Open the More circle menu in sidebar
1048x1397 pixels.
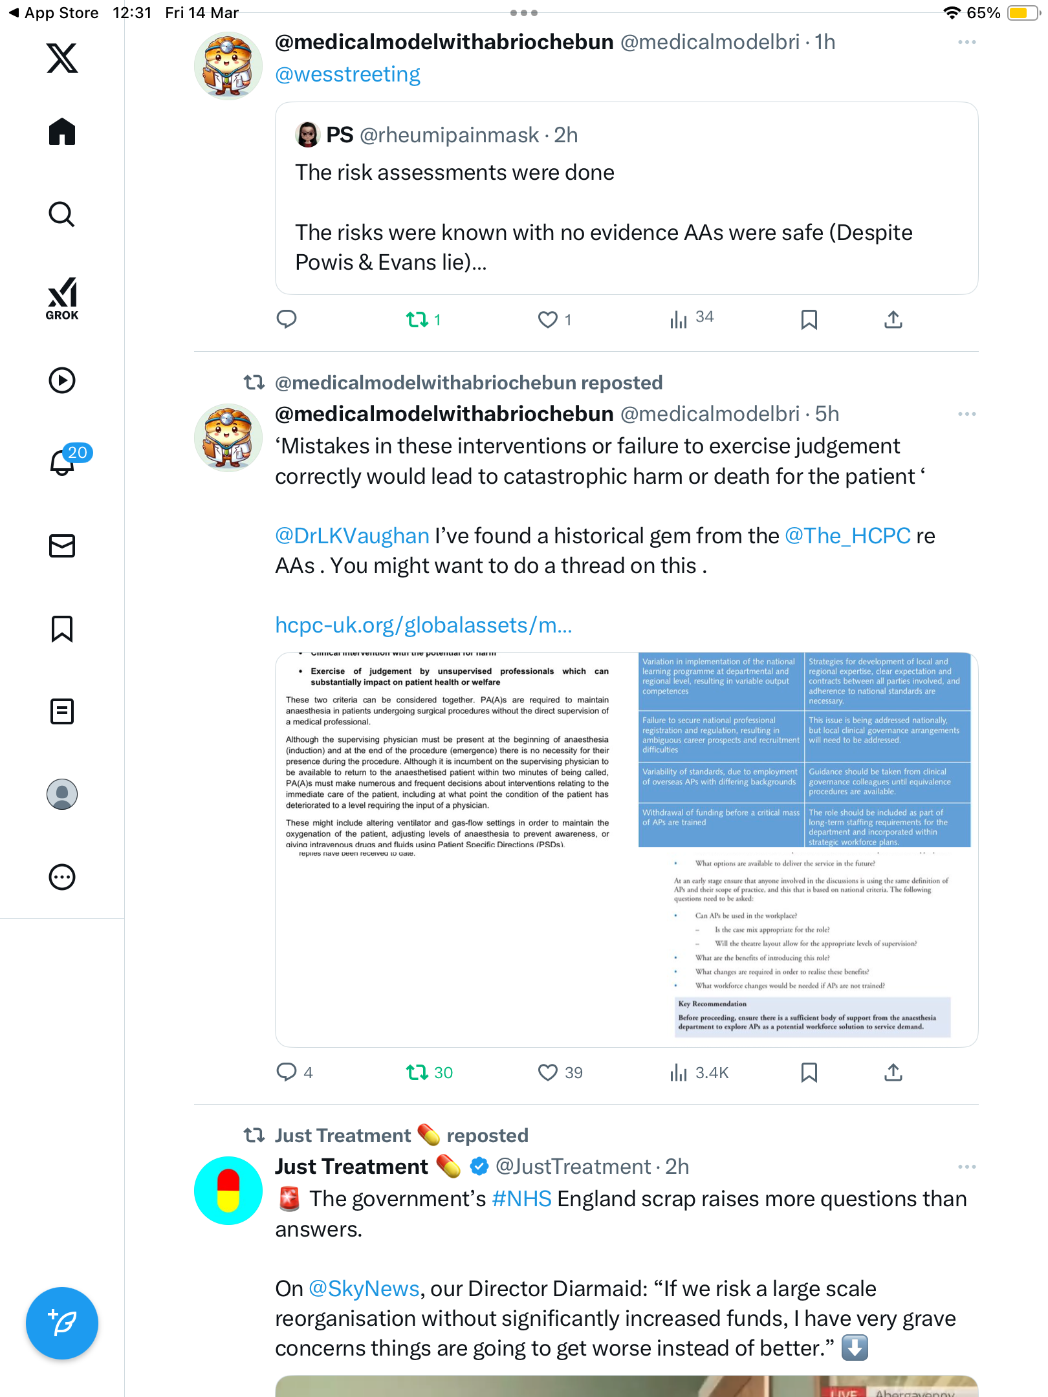click(62, 877)
